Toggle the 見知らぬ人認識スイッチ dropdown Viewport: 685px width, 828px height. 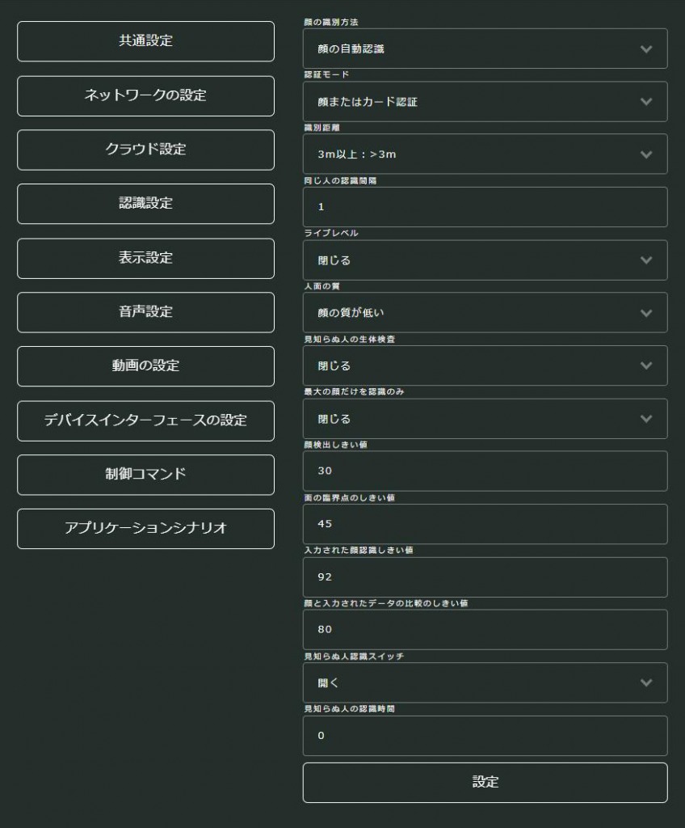(485, 682)
